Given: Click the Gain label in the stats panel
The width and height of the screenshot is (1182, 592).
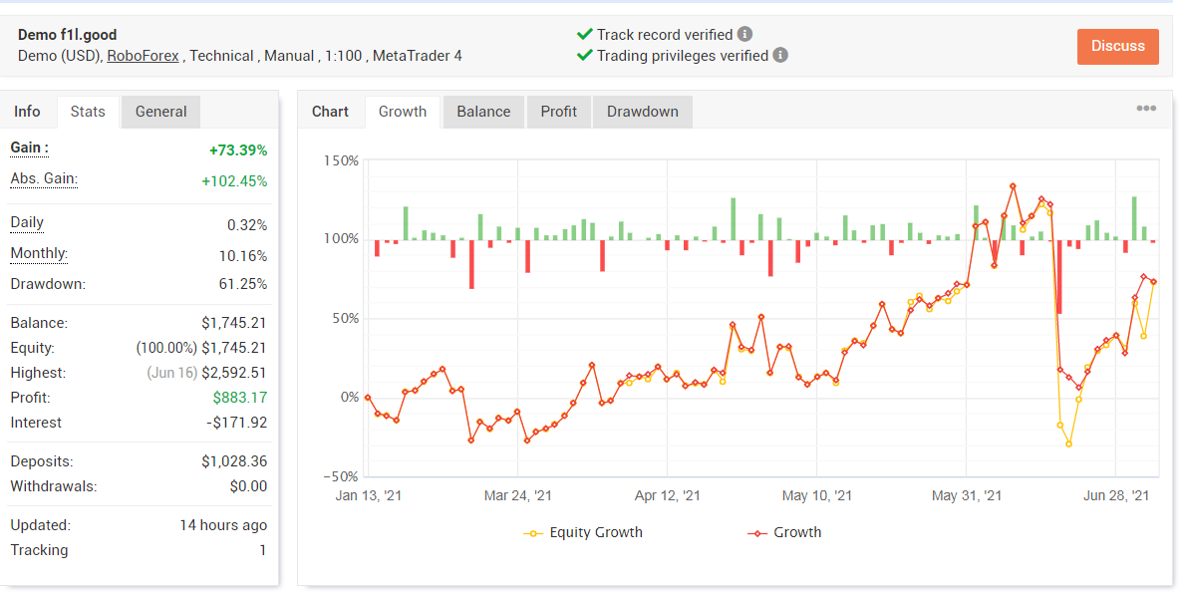Looking at the screenshot, I should (29, 148).
